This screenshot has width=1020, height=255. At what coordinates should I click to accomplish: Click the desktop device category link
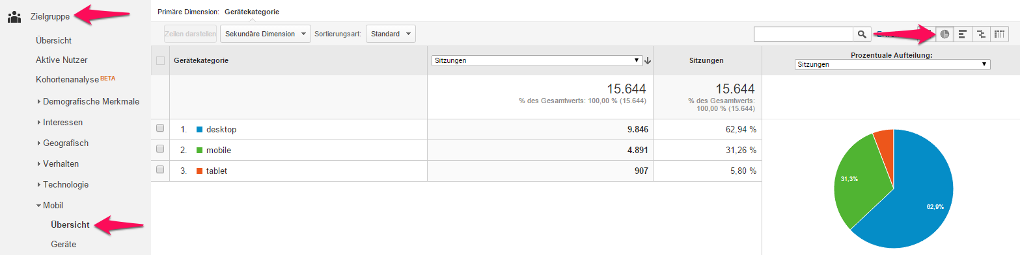click(221, 129)
